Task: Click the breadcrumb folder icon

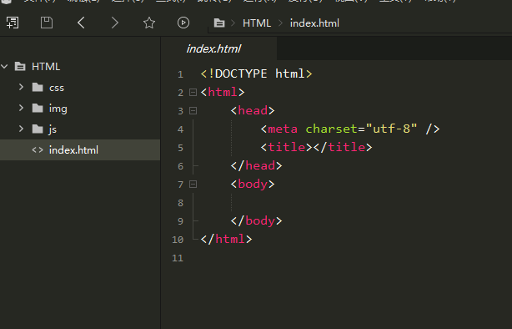Action: tap(219, 23)
